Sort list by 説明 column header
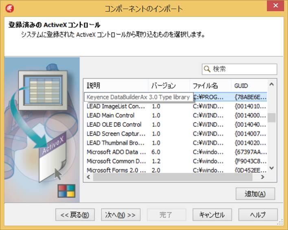 (116, 85)
